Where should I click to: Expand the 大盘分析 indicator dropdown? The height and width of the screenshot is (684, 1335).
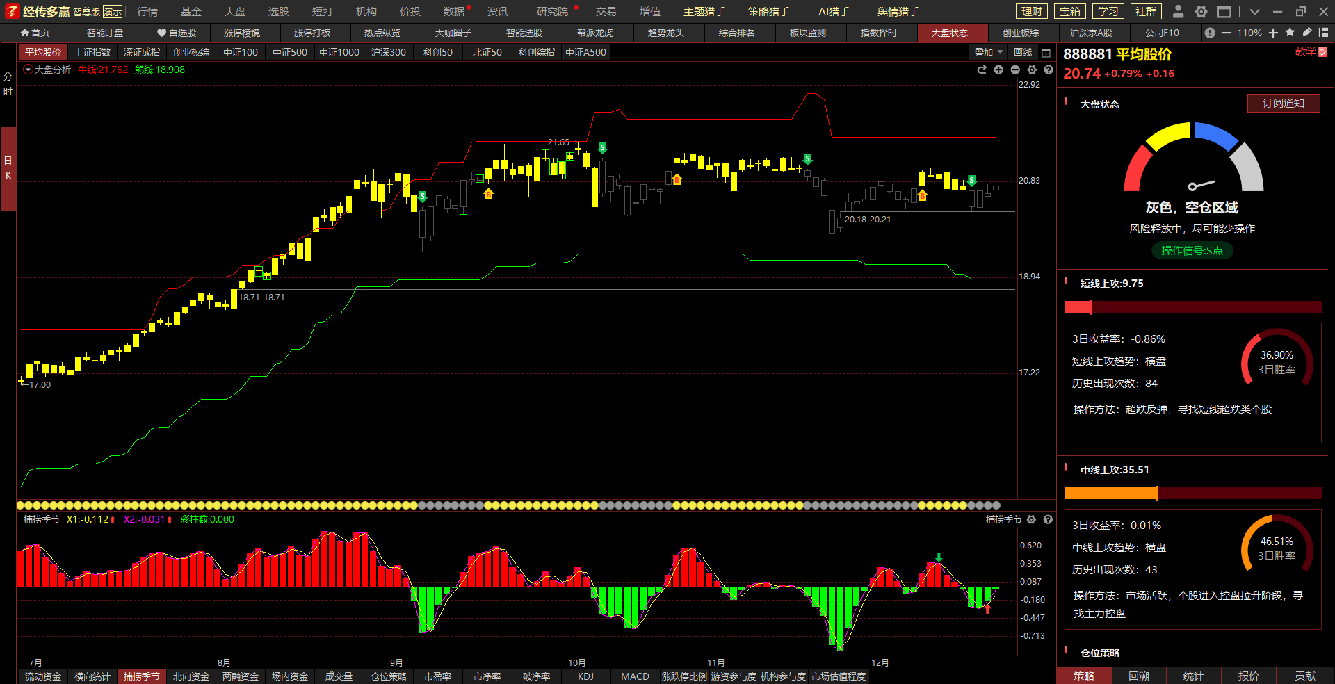pos(28,70)
